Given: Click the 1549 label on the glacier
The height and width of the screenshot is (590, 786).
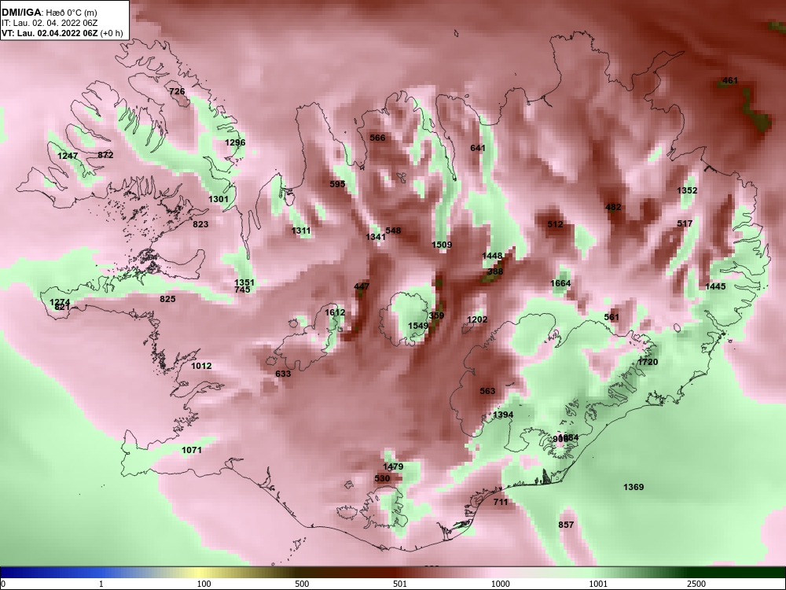Looking at the screenshot, I should 418,326.
